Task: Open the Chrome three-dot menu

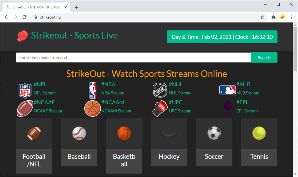Action: pyautogui.click(x=292, y=17)
